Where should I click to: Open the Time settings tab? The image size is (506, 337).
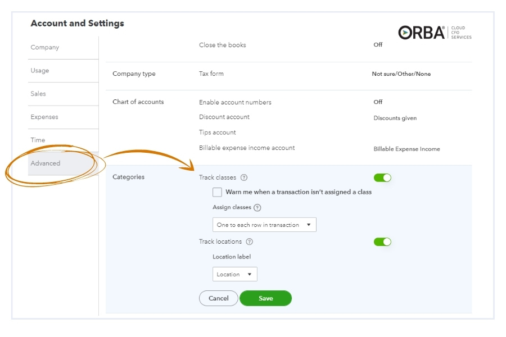(x=38, y=140)
